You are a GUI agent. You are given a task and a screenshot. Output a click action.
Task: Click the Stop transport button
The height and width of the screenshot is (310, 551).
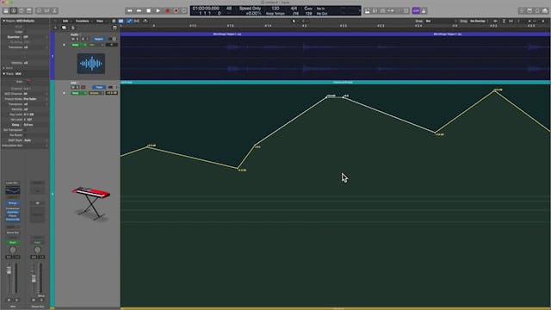coord(148,11)
